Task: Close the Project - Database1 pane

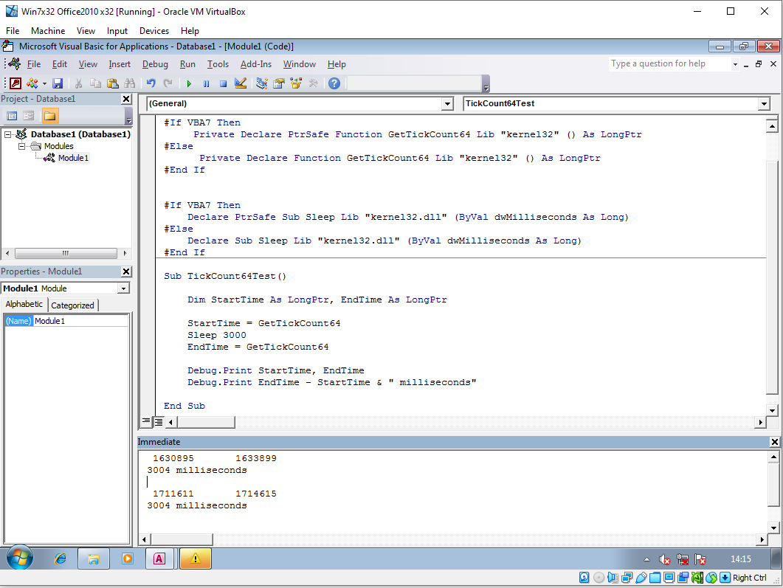Action: tap(126, 99)
